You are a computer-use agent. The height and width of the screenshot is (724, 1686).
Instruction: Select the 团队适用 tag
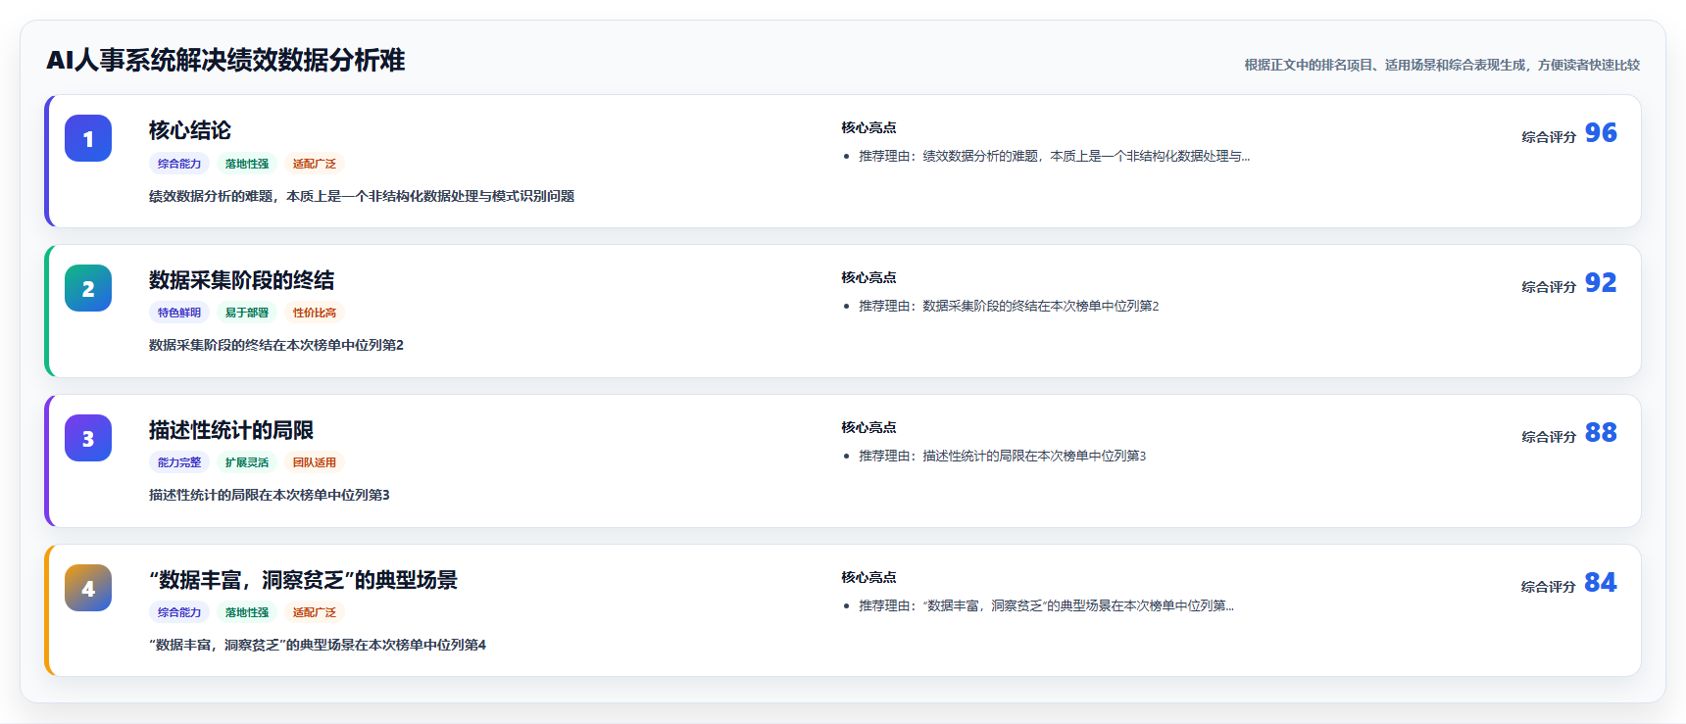(315, 462)
